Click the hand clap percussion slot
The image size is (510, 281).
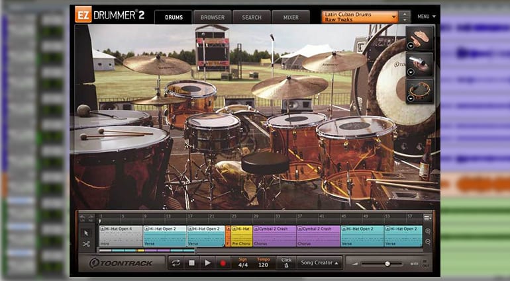coord(419,38)
